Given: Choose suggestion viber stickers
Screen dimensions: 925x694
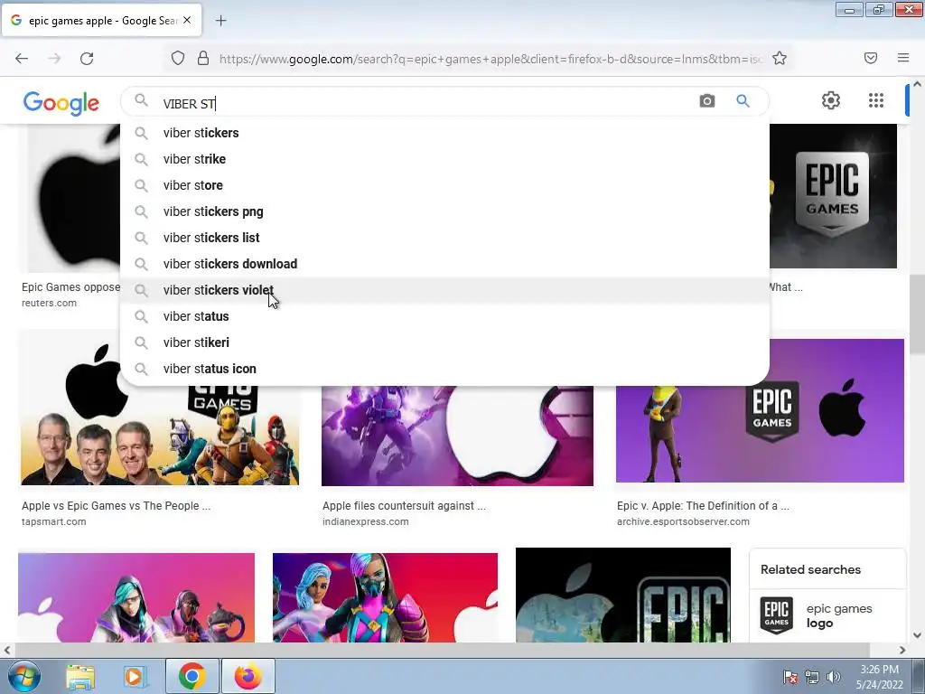Looking at the screenshot, I should (444, 133).
